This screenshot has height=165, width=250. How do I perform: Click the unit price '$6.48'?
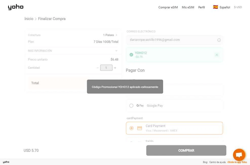tap(114, 60)
